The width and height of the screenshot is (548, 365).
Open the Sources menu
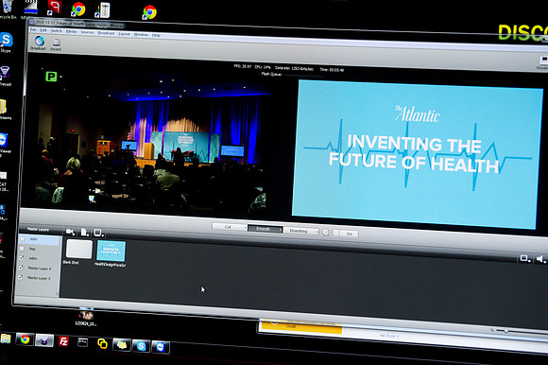point(87,32)
